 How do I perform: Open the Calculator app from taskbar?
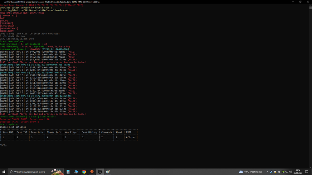68,172
